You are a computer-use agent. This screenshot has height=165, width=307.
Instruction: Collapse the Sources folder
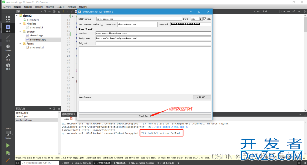(x=20, y=31)
